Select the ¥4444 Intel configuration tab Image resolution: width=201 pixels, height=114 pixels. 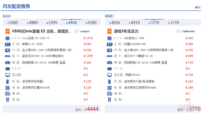pyautogui.click(x=71, y=23)
